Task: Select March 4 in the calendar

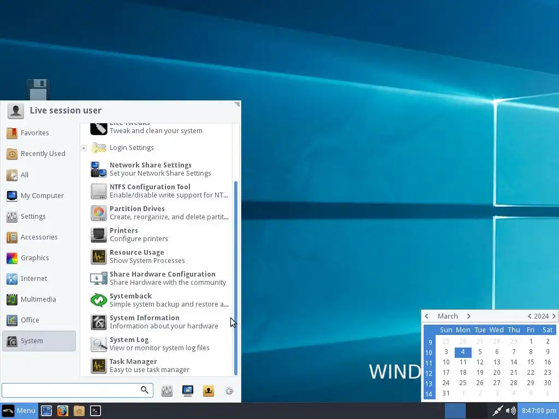Action: pos(463,352)
